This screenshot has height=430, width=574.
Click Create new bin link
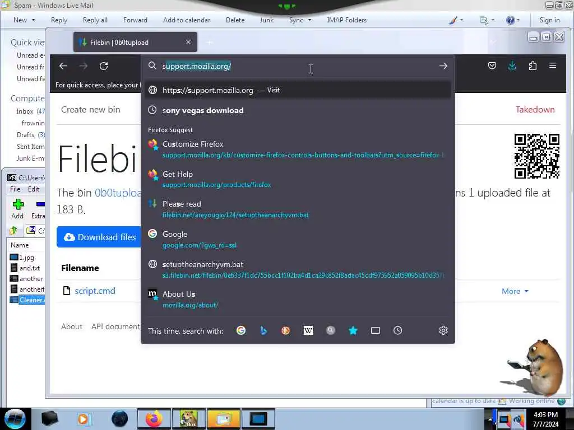(x=90, y=109)
